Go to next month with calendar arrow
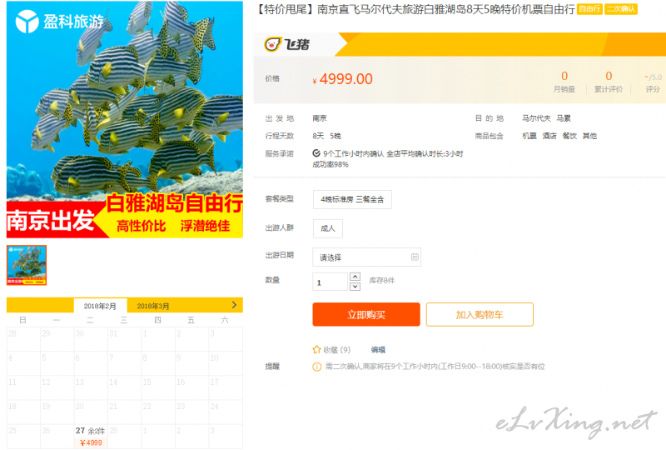666x450 pixels. (234, 305)
